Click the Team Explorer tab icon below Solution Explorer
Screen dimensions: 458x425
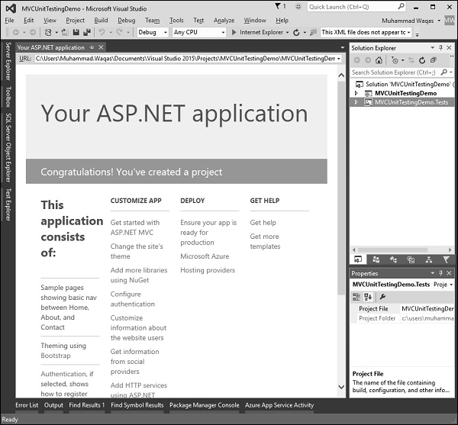376,259
